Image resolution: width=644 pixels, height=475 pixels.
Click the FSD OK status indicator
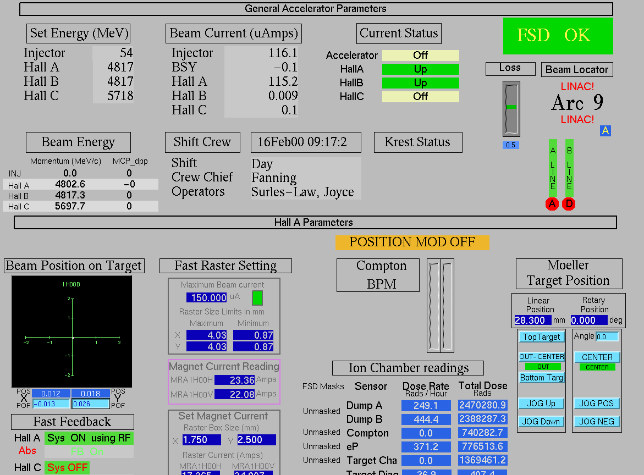tap(558, 36)
